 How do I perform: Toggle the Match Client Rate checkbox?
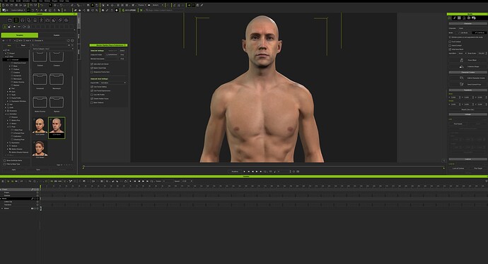(x=92, y=68)
